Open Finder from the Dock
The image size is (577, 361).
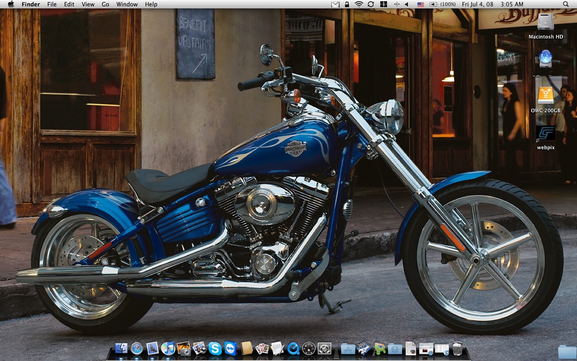pos(121,349)
